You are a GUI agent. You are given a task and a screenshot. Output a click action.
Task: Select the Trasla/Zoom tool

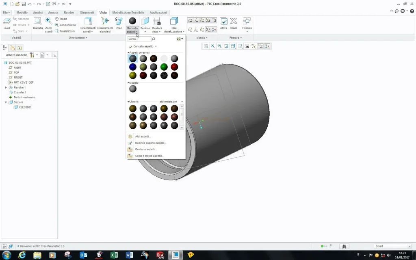65,31
